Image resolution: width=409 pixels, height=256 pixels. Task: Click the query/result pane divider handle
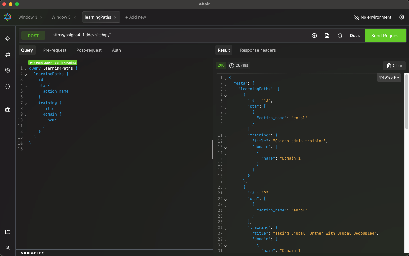[x=213, y=149]
